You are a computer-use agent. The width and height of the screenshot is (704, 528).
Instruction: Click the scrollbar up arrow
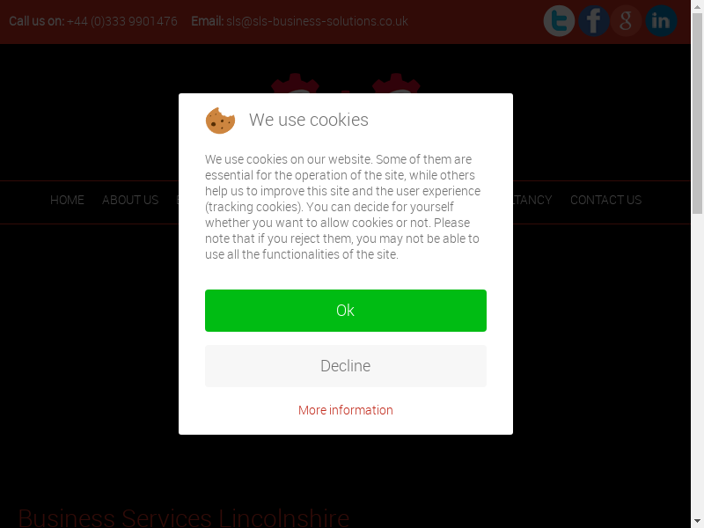pyautogui.click(x=697, y=5)
